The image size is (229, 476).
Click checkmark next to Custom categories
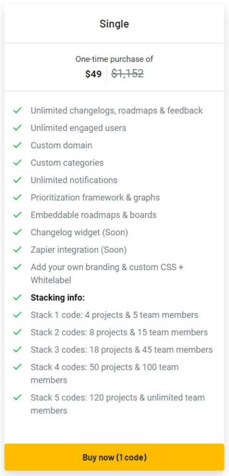click(x=17, y=163)
